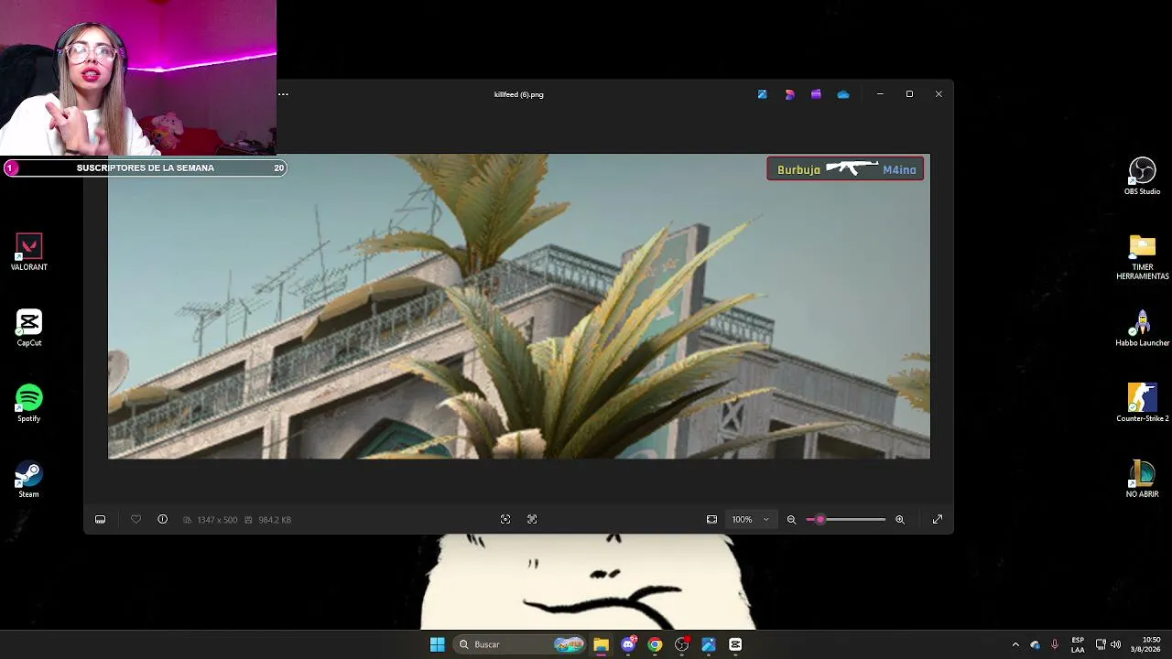The height and width of the screenshot is (659, 1172).
Task: Select the Habbo Launcher desktop shortcut
Action: [1142, 329]
